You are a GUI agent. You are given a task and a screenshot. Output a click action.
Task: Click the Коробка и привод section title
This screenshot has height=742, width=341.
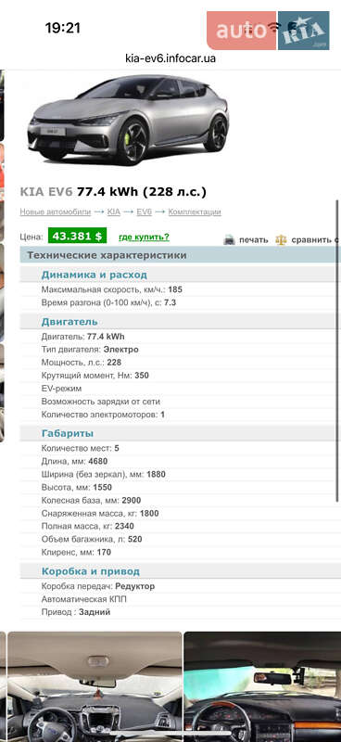[x=90, y=571]
